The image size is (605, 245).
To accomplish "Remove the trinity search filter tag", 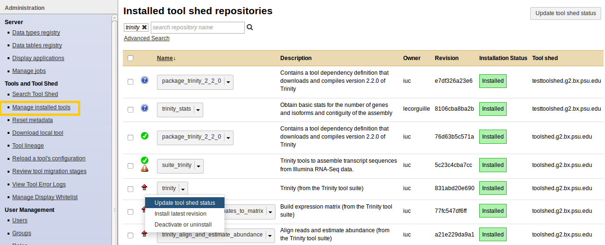I will 145,27.
